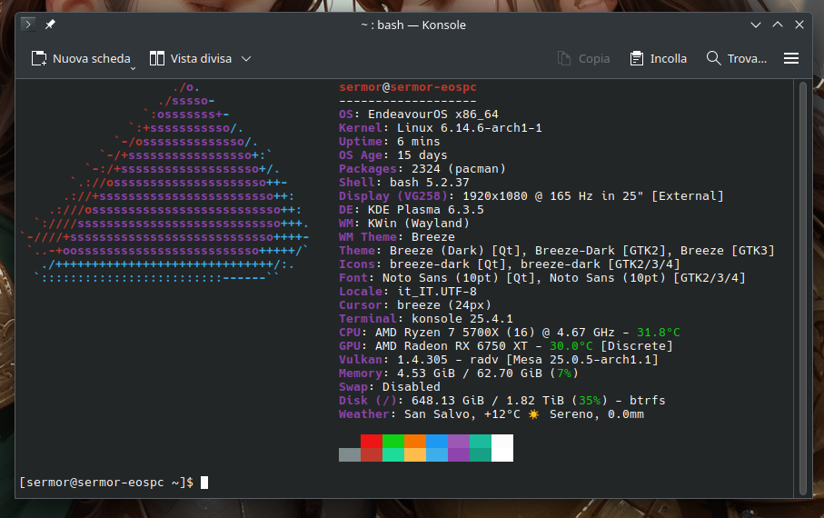
Task: Click the Konsole title bar text
Action: [413, 25]
